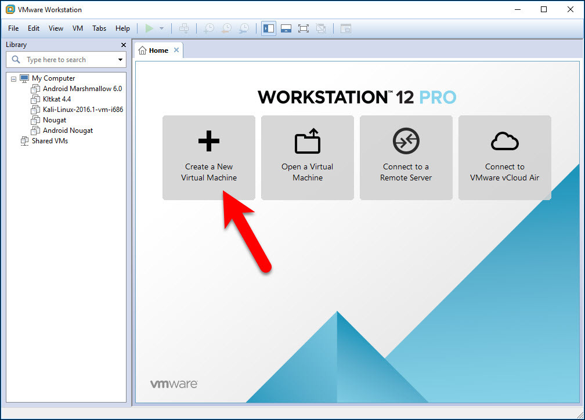Click the VMware Workstation title bar icon
Viewport: 585px width, 420px height.
pos(10,10)
